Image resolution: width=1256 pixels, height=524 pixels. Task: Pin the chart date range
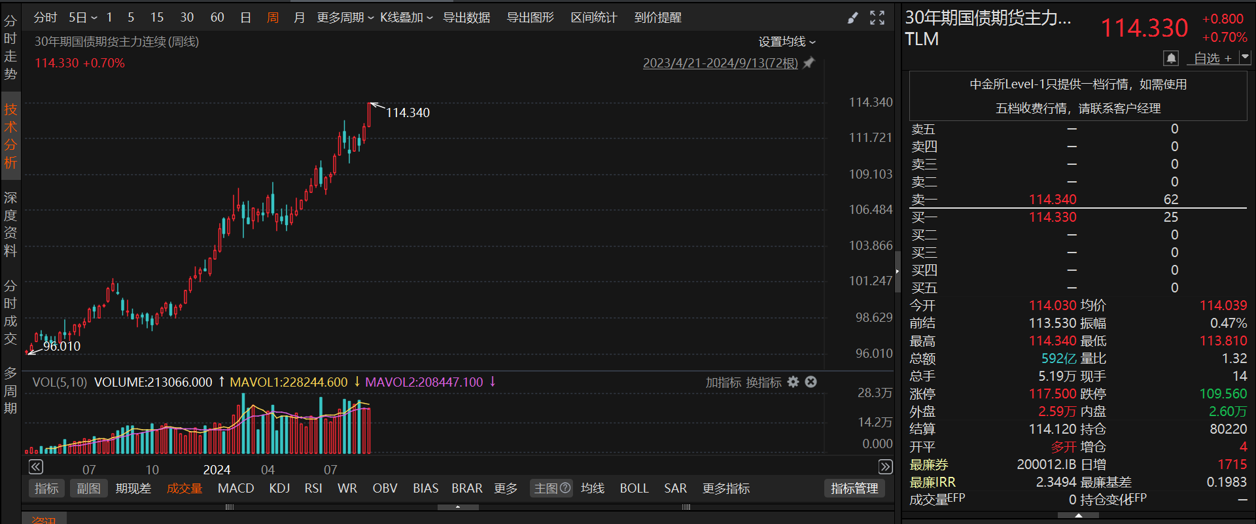coord(809,63)
